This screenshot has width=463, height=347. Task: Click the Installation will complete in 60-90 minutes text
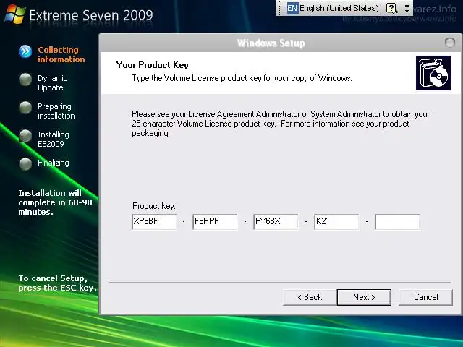click(x=55, y=202)
